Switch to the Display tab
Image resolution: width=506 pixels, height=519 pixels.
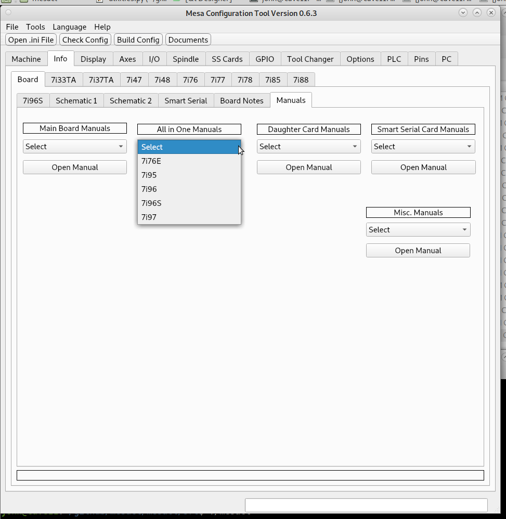(x=93, y=59)
